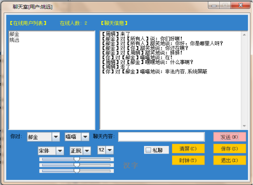Click chat scrollbar up arrow
253x185 pixels.
(244, 35)
